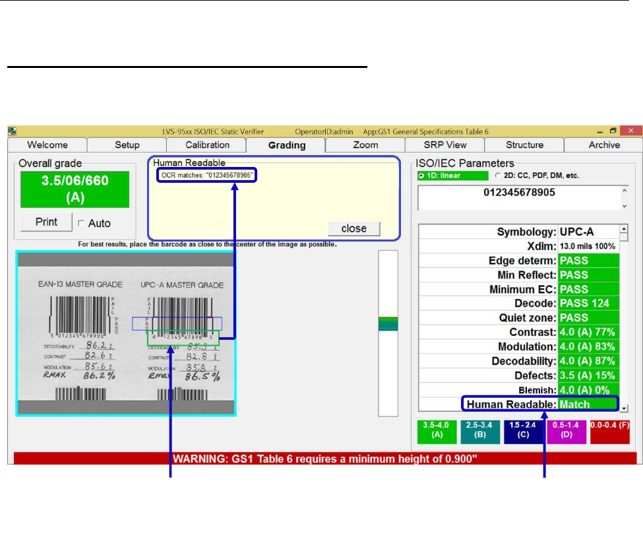The width and height of the screenshot is (643, 553).
Task: Click the red GS1 Table 6 warning banner
Action: pyautogui.click(x=324, y=458)
